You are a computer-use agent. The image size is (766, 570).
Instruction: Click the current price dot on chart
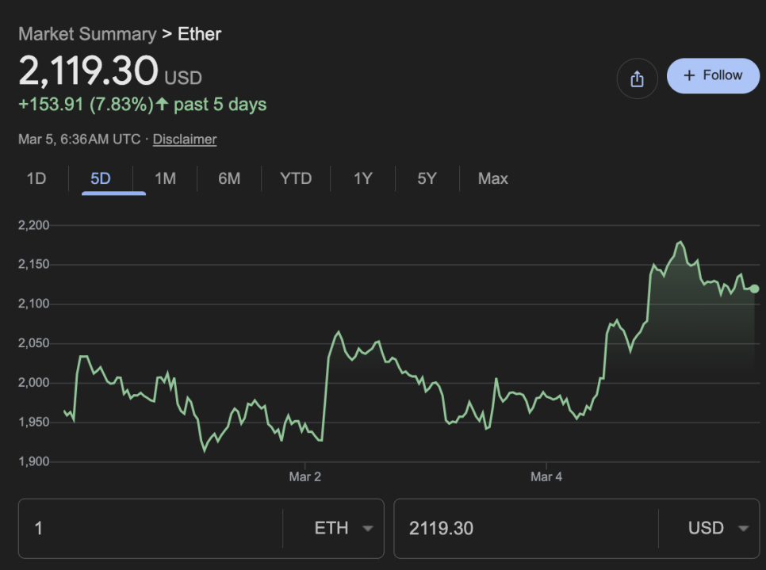[754, 289]
